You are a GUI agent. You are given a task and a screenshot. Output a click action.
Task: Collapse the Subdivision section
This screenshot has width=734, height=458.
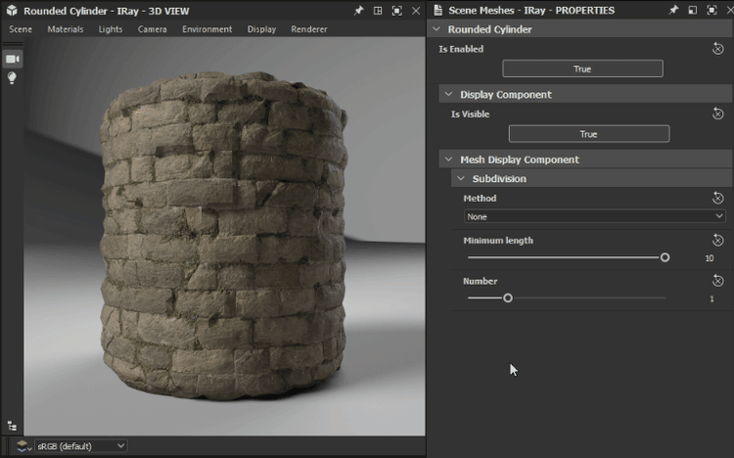460,179
